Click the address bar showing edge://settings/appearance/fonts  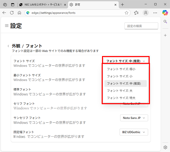point(77,13)
